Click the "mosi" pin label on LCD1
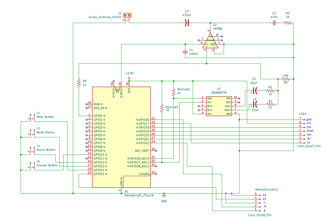Viewport: 333px width, 221px height. (310, 130)
